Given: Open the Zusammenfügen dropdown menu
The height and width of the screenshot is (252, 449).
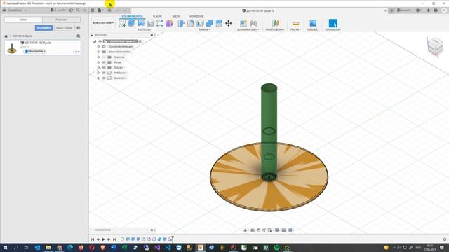Looking at the screenshot, I should pos(248,29).
